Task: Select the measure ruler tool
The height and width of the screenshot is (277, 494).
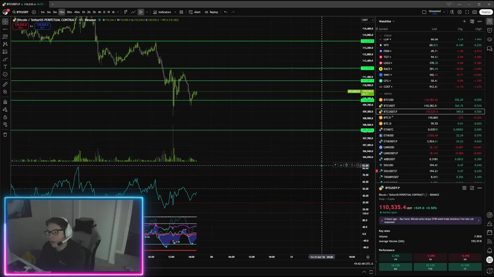Action: tap(5, 84)
